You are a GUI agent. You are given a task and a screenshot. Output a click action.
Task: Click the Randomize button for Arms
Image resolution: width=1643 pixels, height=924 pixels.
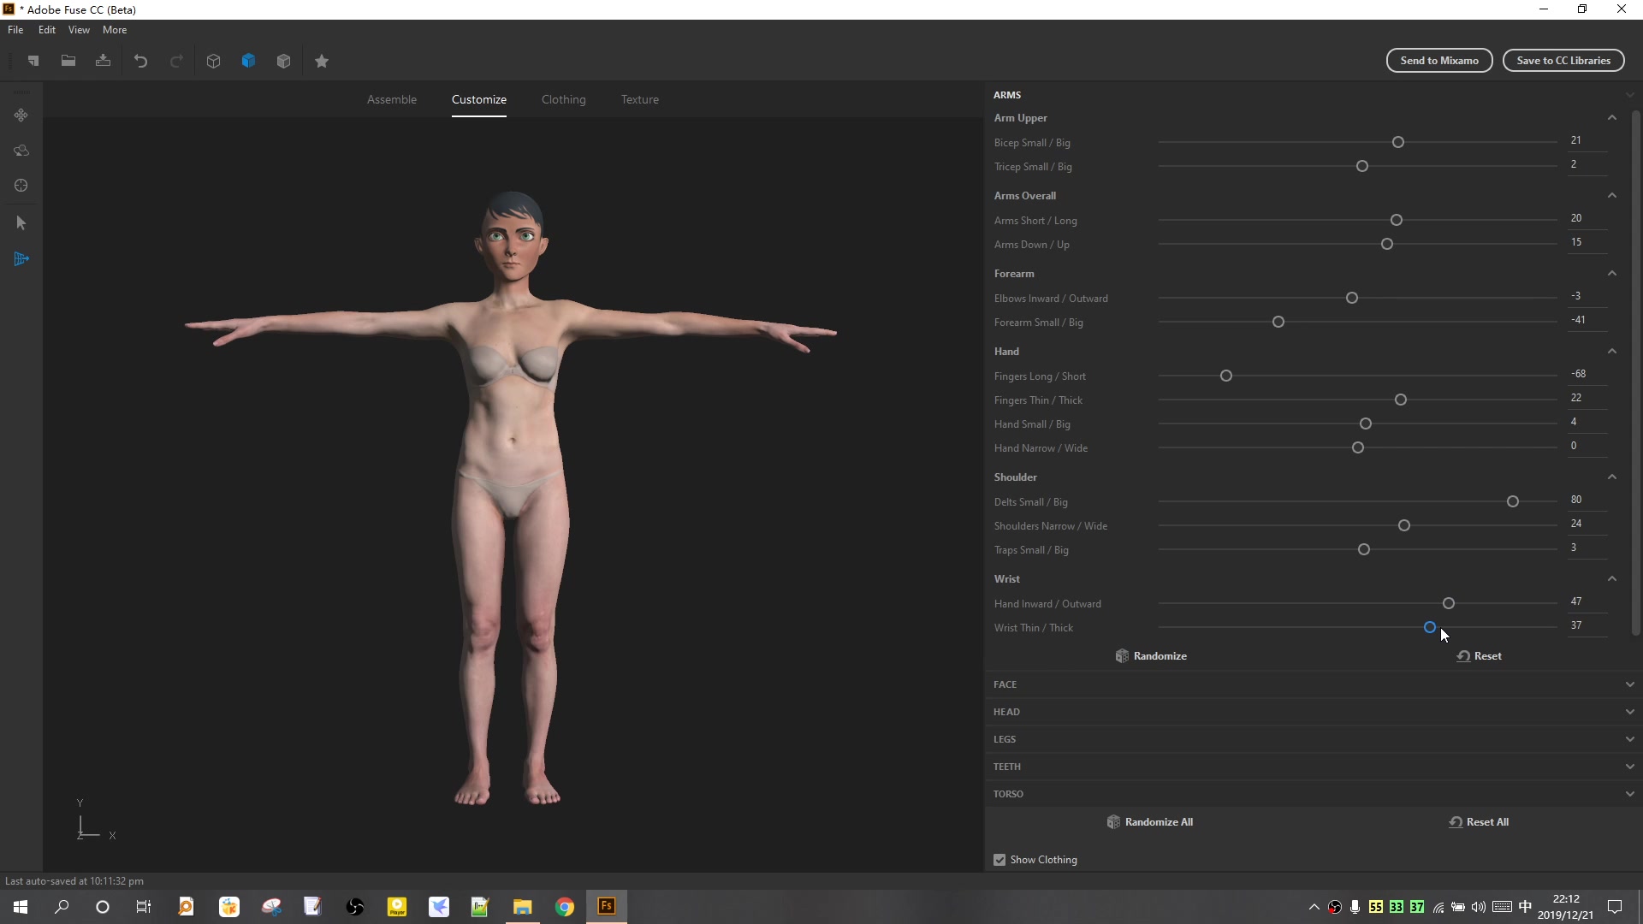pyautogui.click(x=1151, y=655)
